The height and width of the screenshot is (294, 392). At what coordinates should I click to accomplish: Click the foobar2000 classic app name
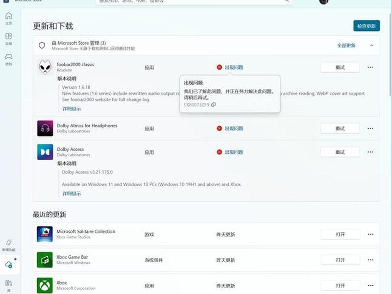75,65
